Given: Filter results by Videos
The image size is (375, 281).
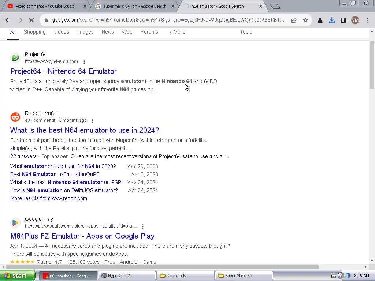Looking at the screenshot, I should [x=62, y=32].
